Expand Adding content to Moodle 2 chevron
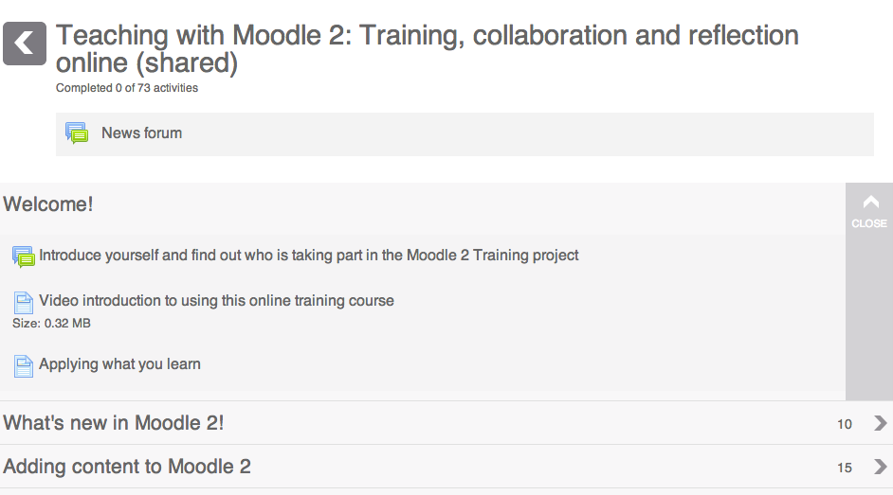Screen dimensions: 893x495 [880, 467]
